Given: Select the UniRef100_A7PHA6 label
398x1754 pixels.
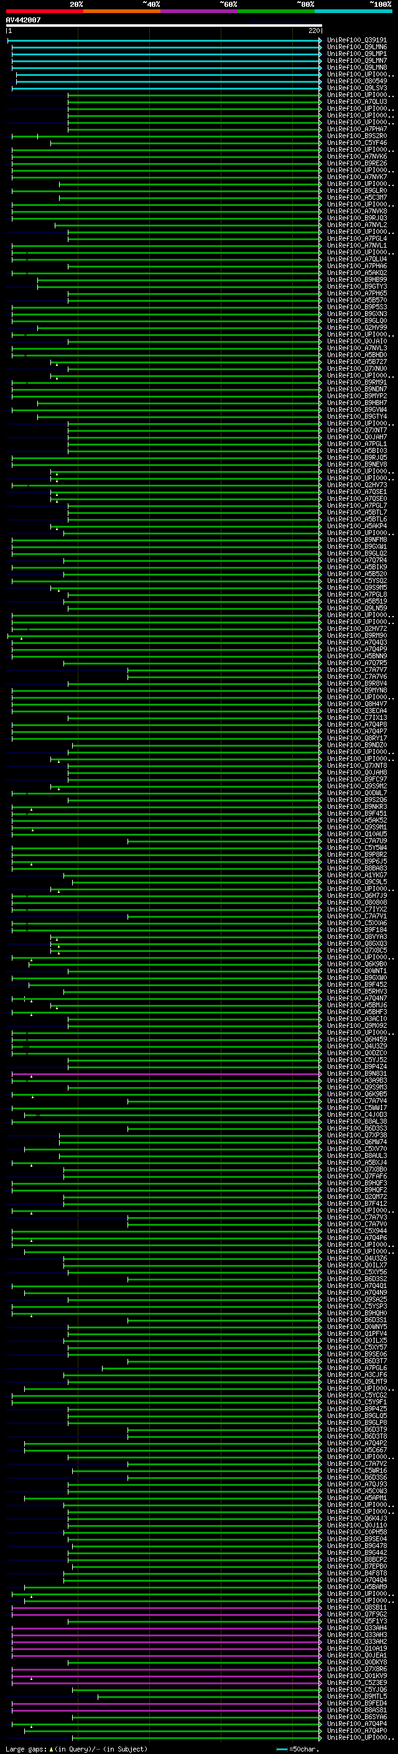Looking at the screenshot, I should 356,266.
